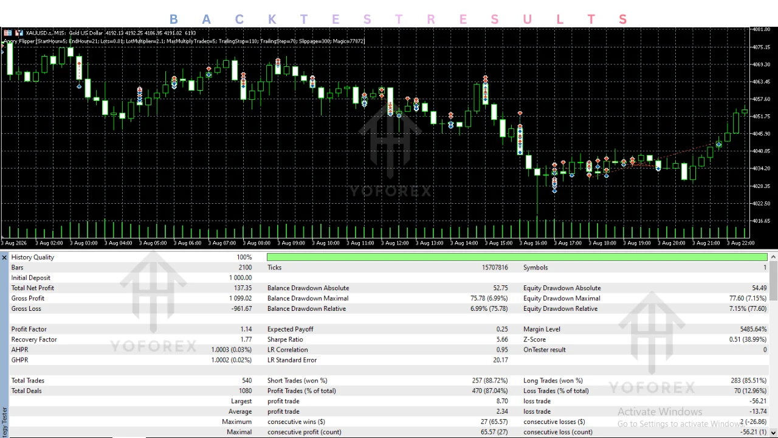Click the green History Quality progress bar
Viewport: 778px width, 438px height.
coord(517,257)
